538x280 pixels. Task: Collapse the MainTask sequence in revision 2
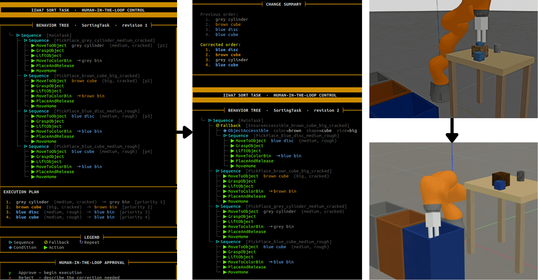click(210, 121)
